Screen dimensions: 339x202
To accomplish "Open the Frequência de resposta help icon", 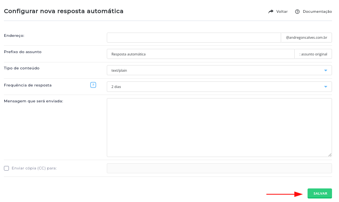I will 93,85.
